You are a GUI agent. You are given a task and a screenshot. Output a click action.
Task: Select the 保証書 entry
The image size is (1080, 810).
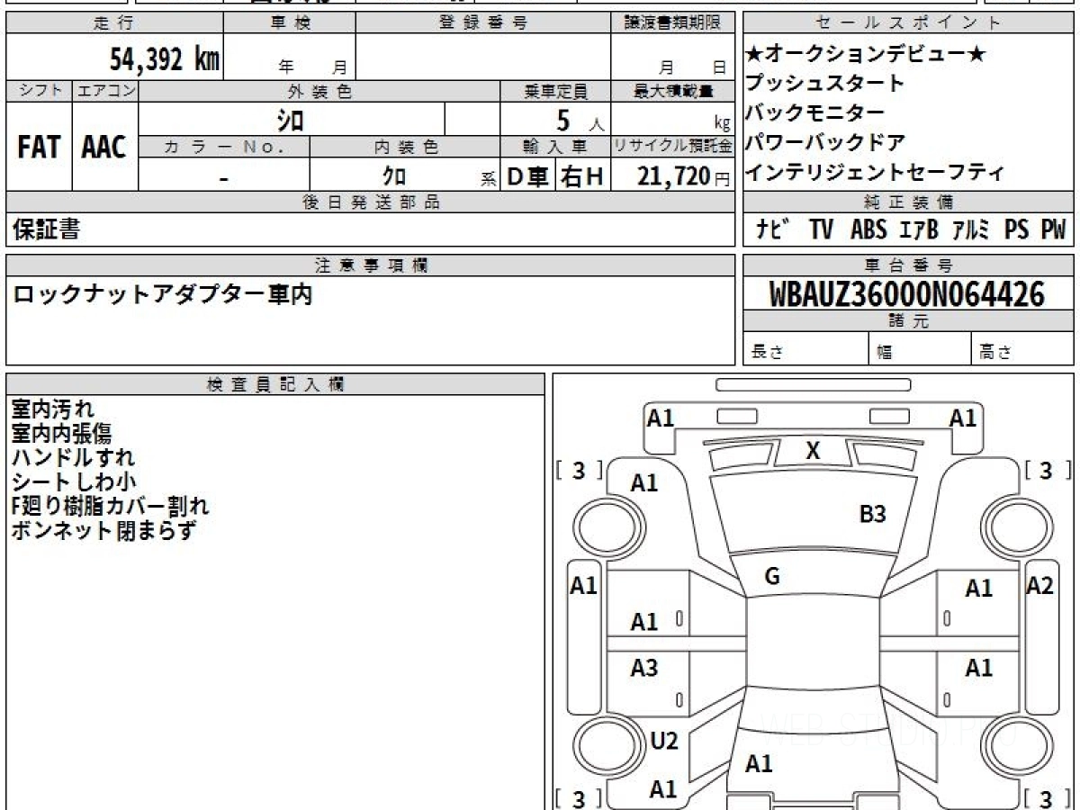pyautogui.click(x=46, y=230)
